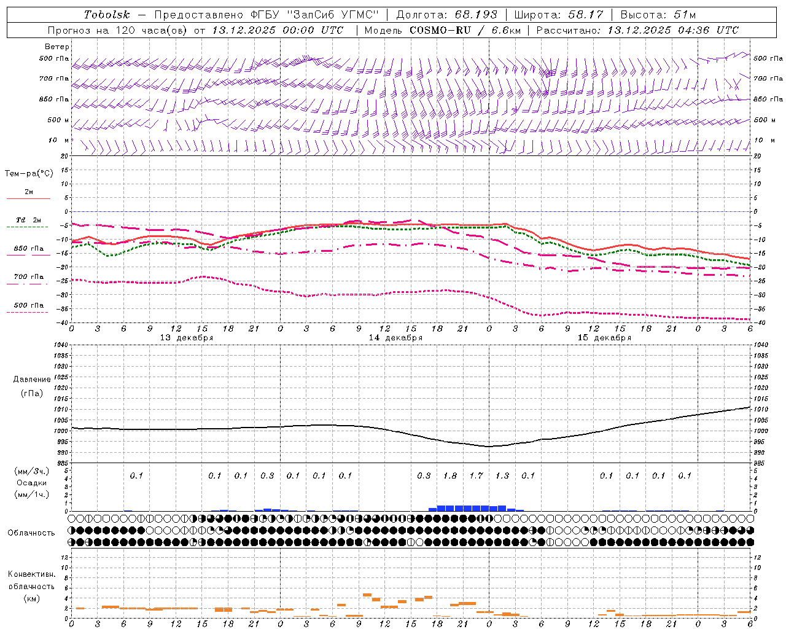Click the 'Высота: 51м' header field
Screen dimensions: 786x629
click(658, 14)
